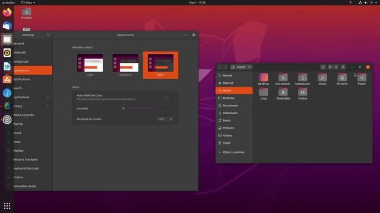Open the Files app menu in top bar

[28, 2]
